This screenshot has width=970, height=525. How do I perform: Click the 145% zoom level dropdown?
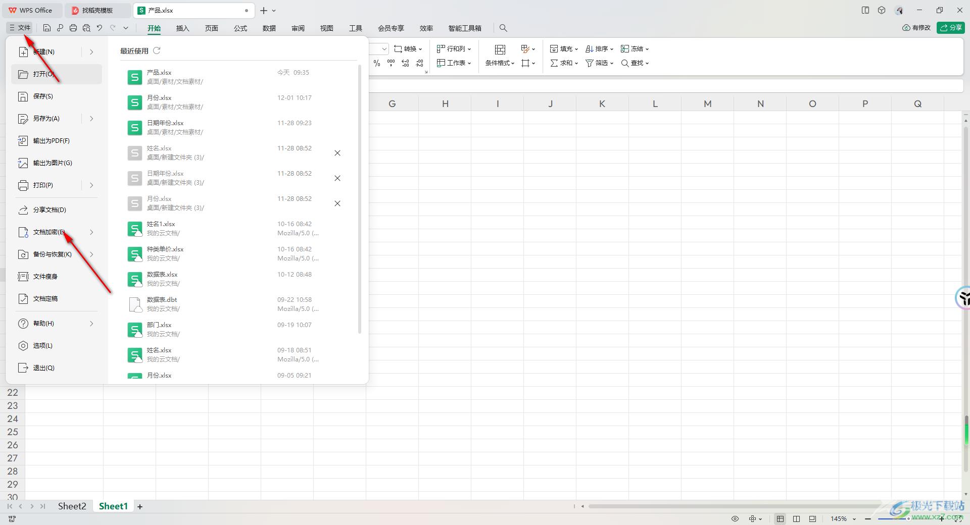(843, 519)
